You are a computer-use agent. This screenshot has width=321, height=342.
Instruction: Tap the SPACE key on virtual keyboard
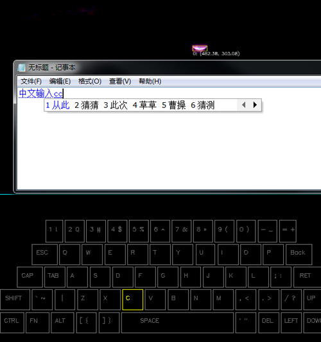pos(177,323)
